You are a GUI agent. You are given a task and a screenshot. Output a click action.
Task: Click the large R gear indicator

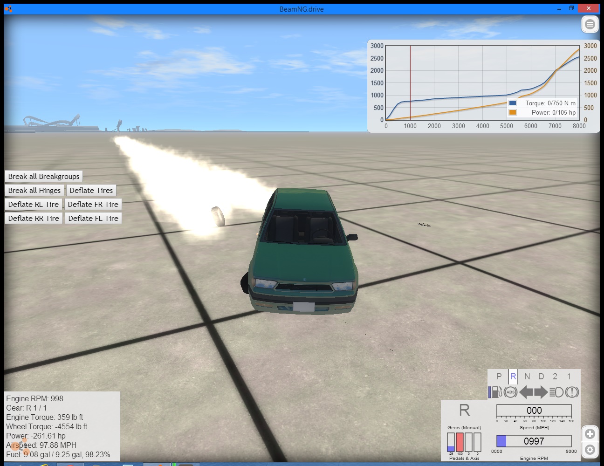[464, 410]
